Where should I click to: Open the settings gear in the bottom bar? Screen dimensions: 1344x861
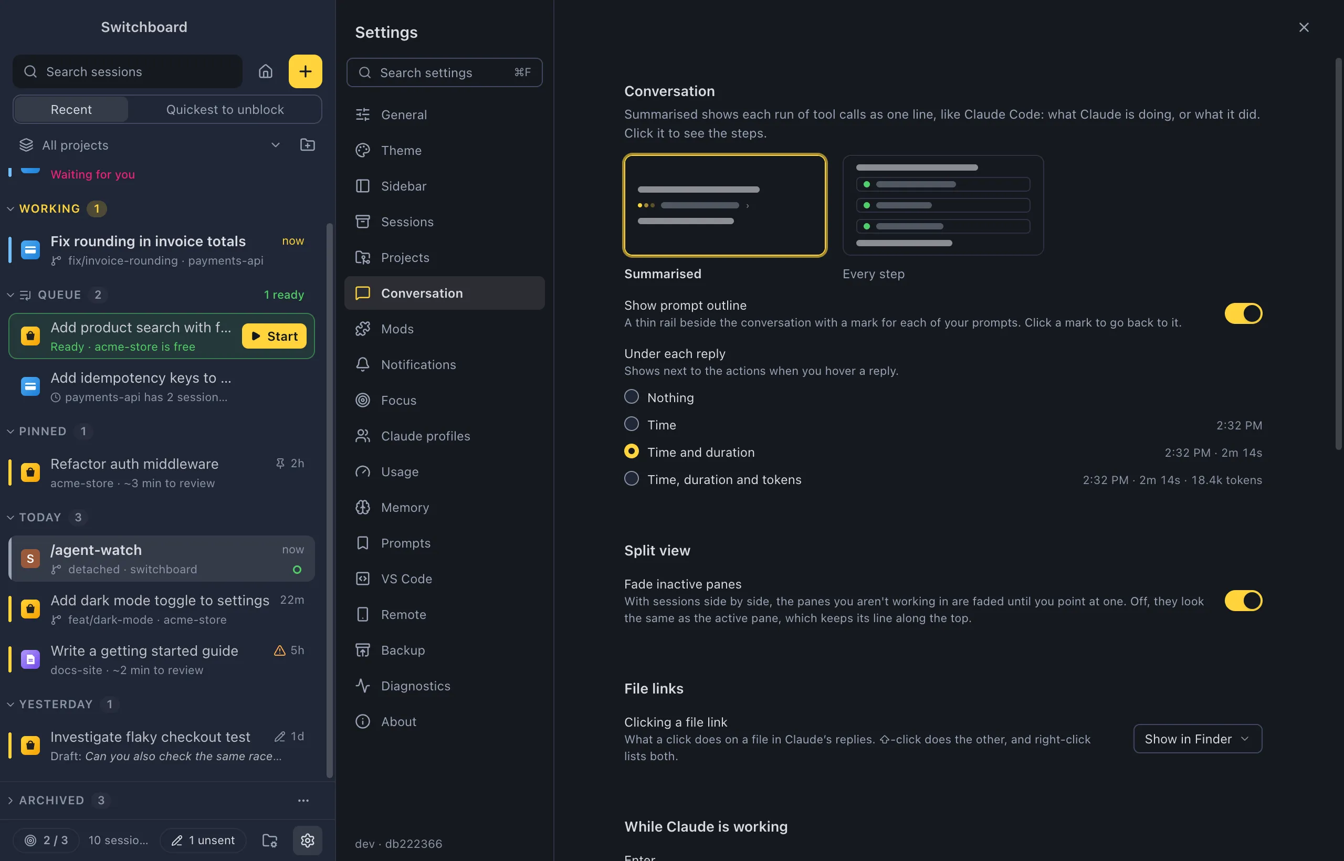tap(308, 840)
